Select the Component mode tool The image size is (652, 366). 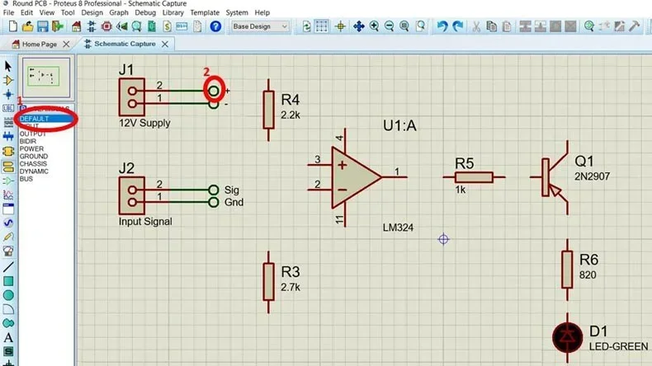(x=8, y=80)
